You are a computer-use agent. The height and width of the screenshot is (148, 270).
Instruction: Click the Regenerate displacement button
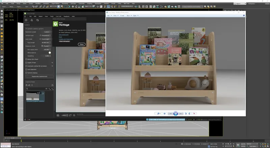tap(39, 76)
